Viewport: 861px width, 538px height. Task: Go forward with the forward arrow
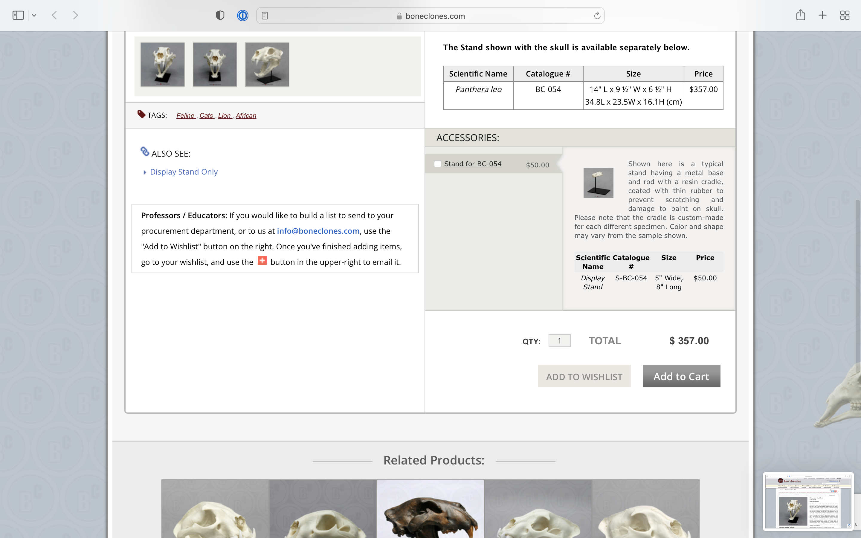(75, 15)
